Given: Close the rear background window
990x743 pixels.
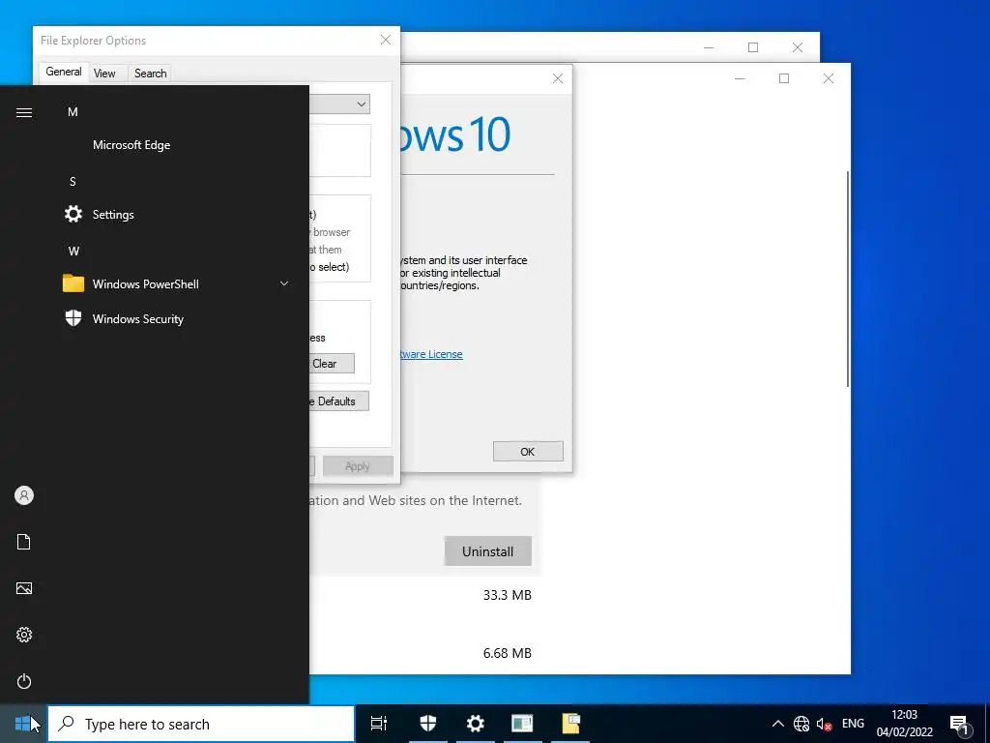Looking at the screenshot, I should click(x=798, y=47).
